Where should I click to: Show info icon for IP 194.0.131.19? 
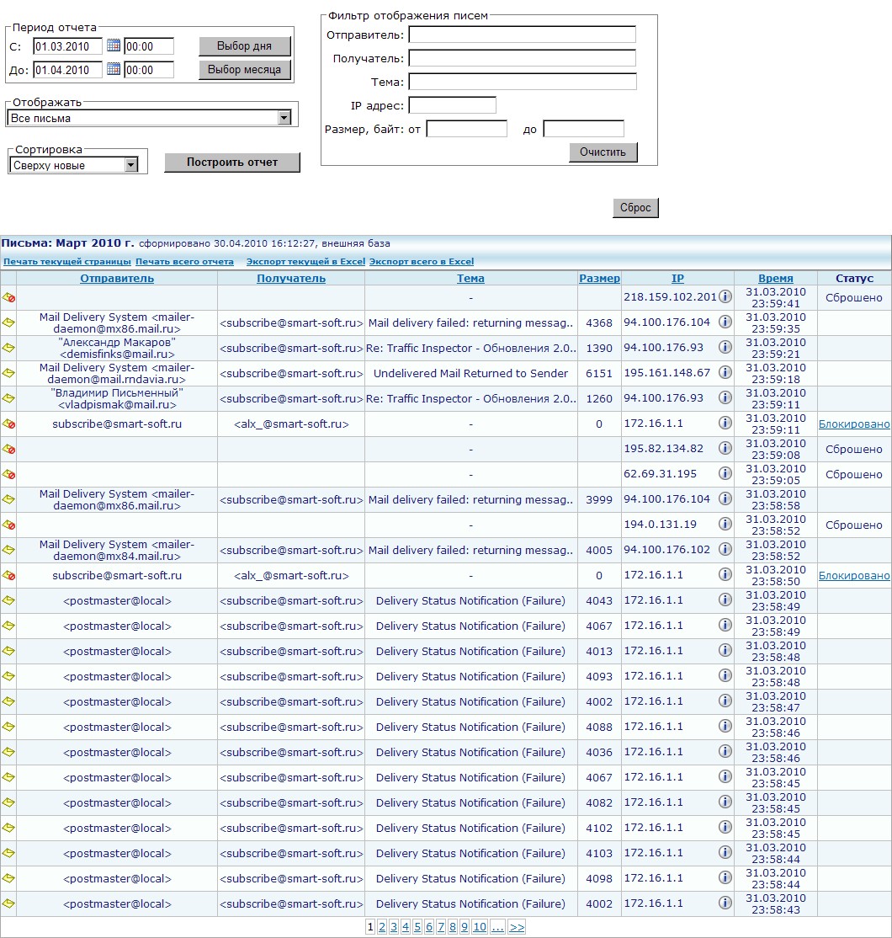(725, 524)
